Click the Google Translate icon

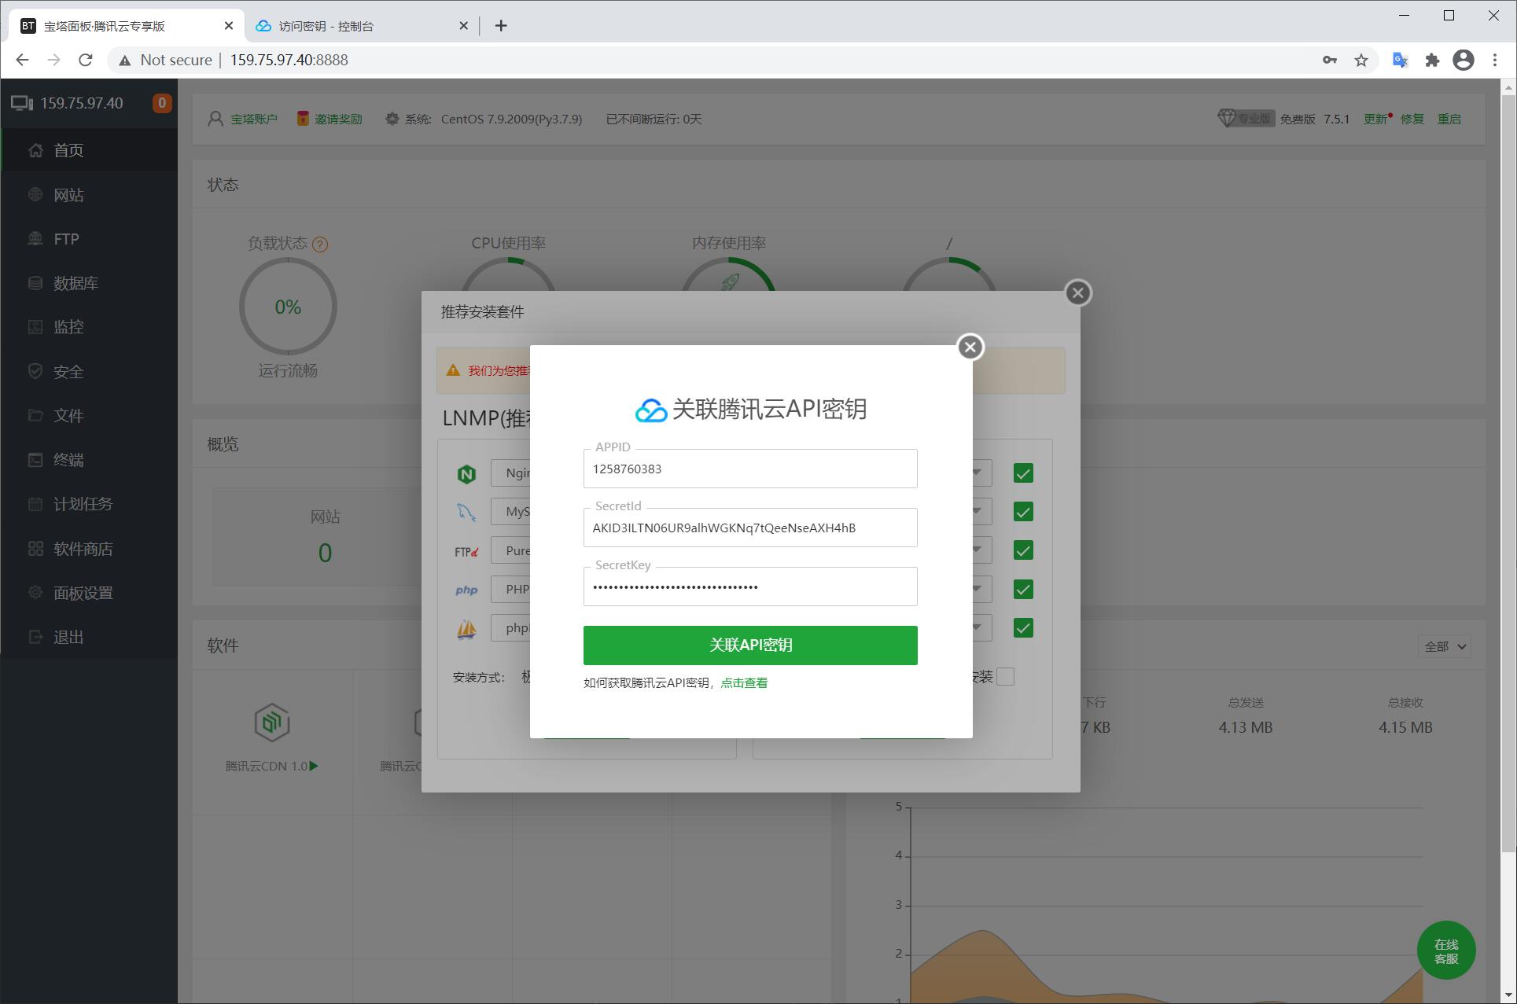pyautogui.click(x=1400, y=60)
